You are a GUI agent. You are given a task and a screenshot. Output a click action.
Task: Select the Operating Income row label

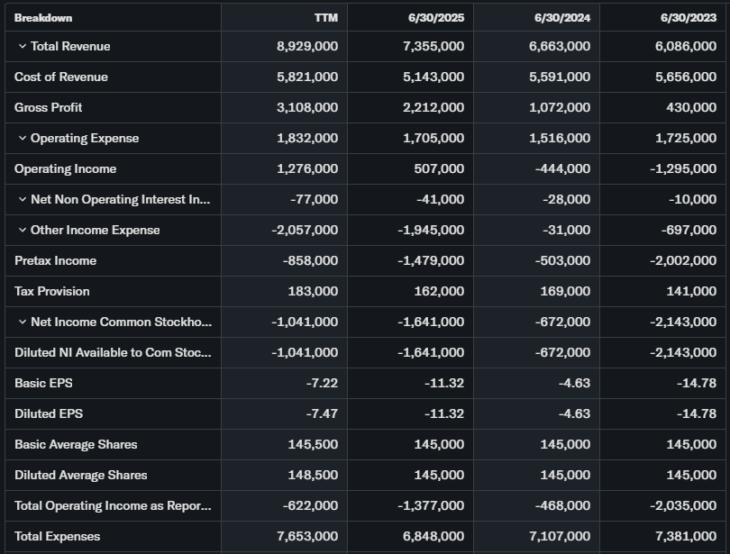click(65, 169)
